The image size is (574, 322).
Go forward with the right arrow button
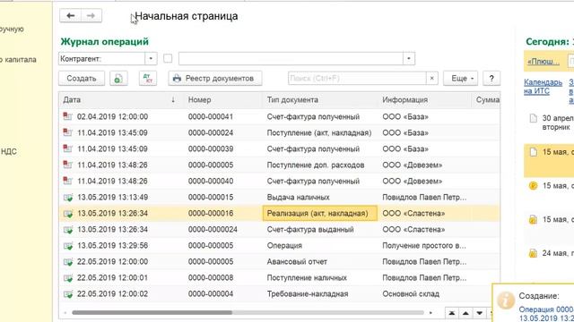click(91, 16)
